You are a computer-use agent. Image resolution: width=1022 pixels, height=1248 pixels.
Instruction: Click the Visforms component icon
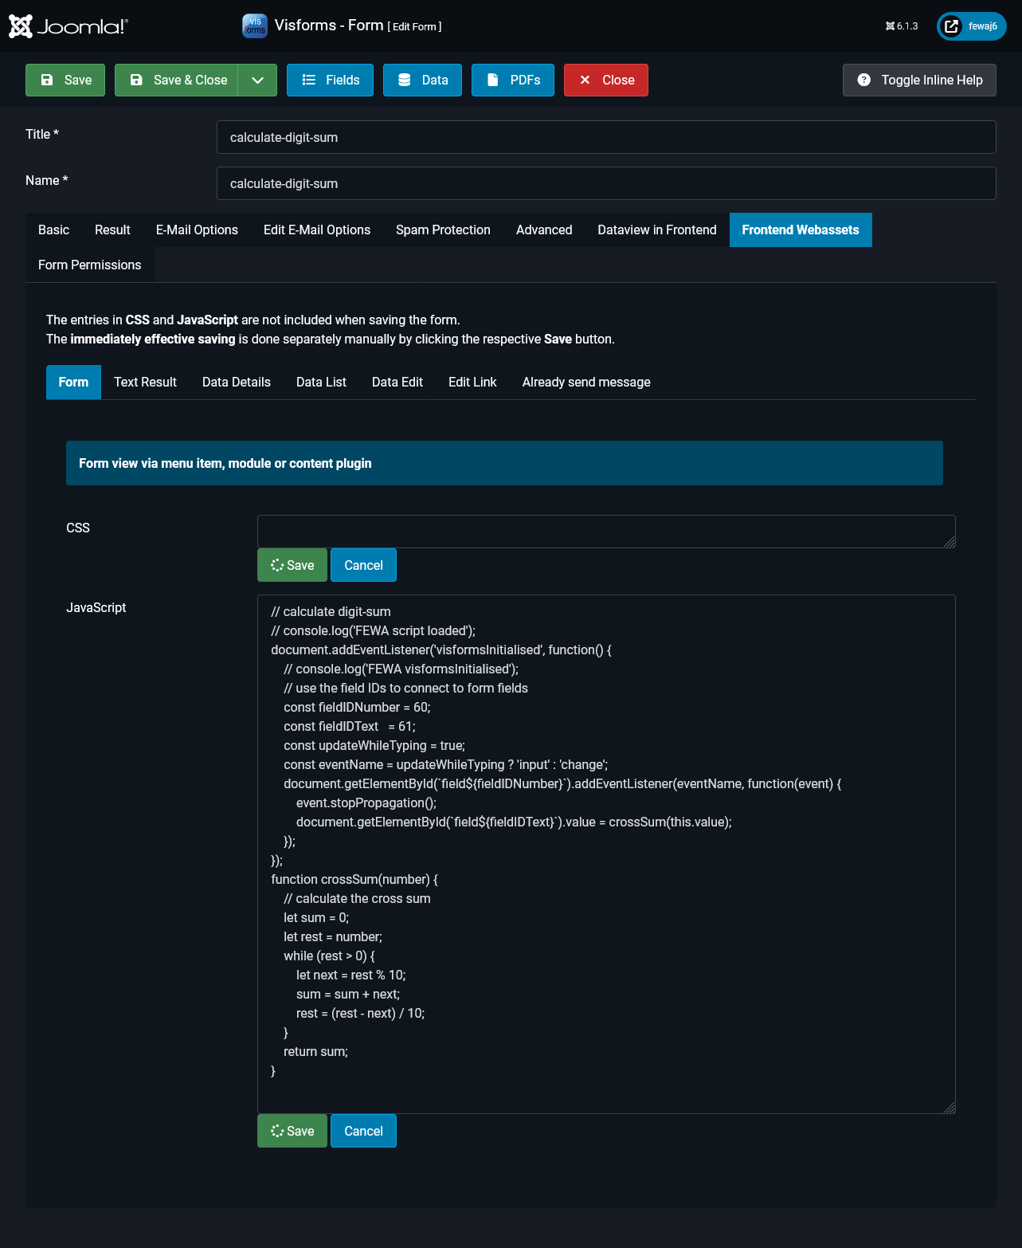pos(255,26)
